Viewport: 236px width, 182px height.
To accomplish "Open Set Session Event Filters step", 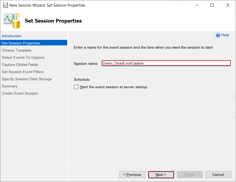I will 23,72.
